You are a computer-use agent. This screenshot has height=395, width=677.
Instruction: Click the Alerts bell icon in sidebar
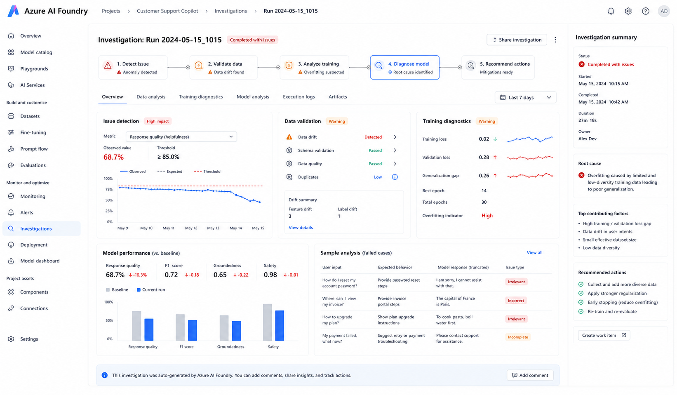click(x=11, y=213)
